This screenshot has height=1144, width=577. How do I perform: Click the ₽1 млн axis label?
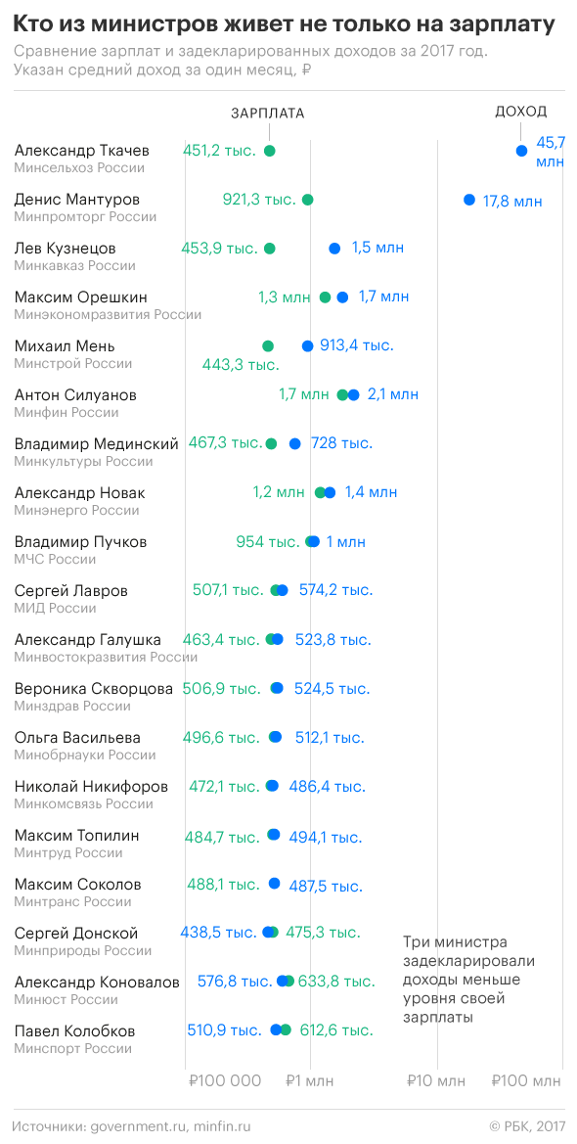click(x=309, y=1081)
